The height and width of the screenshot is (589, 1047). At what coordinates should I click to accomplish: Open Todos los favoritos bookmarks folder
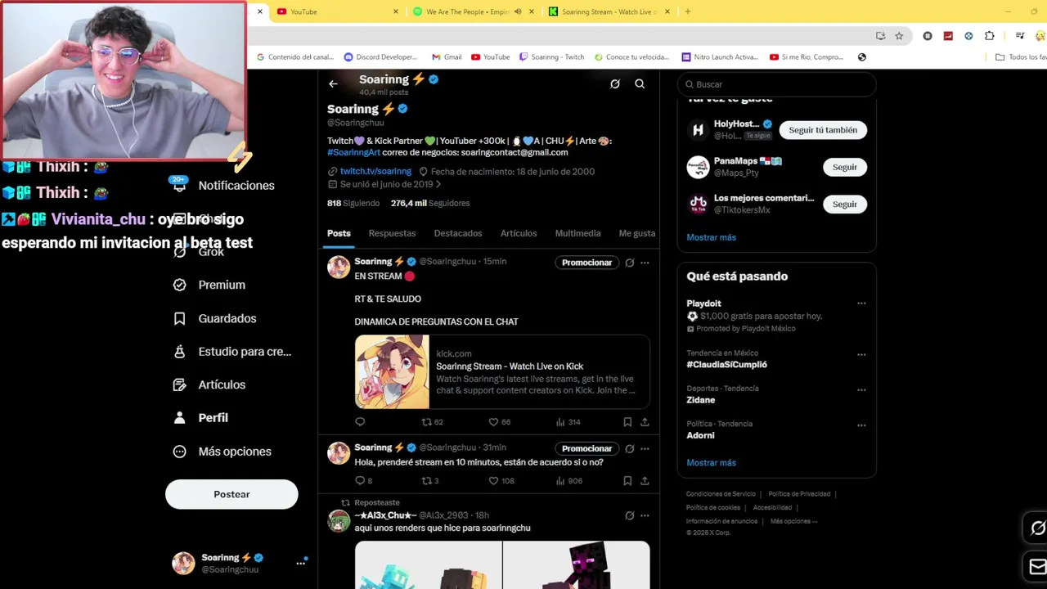coord(1021,57)
